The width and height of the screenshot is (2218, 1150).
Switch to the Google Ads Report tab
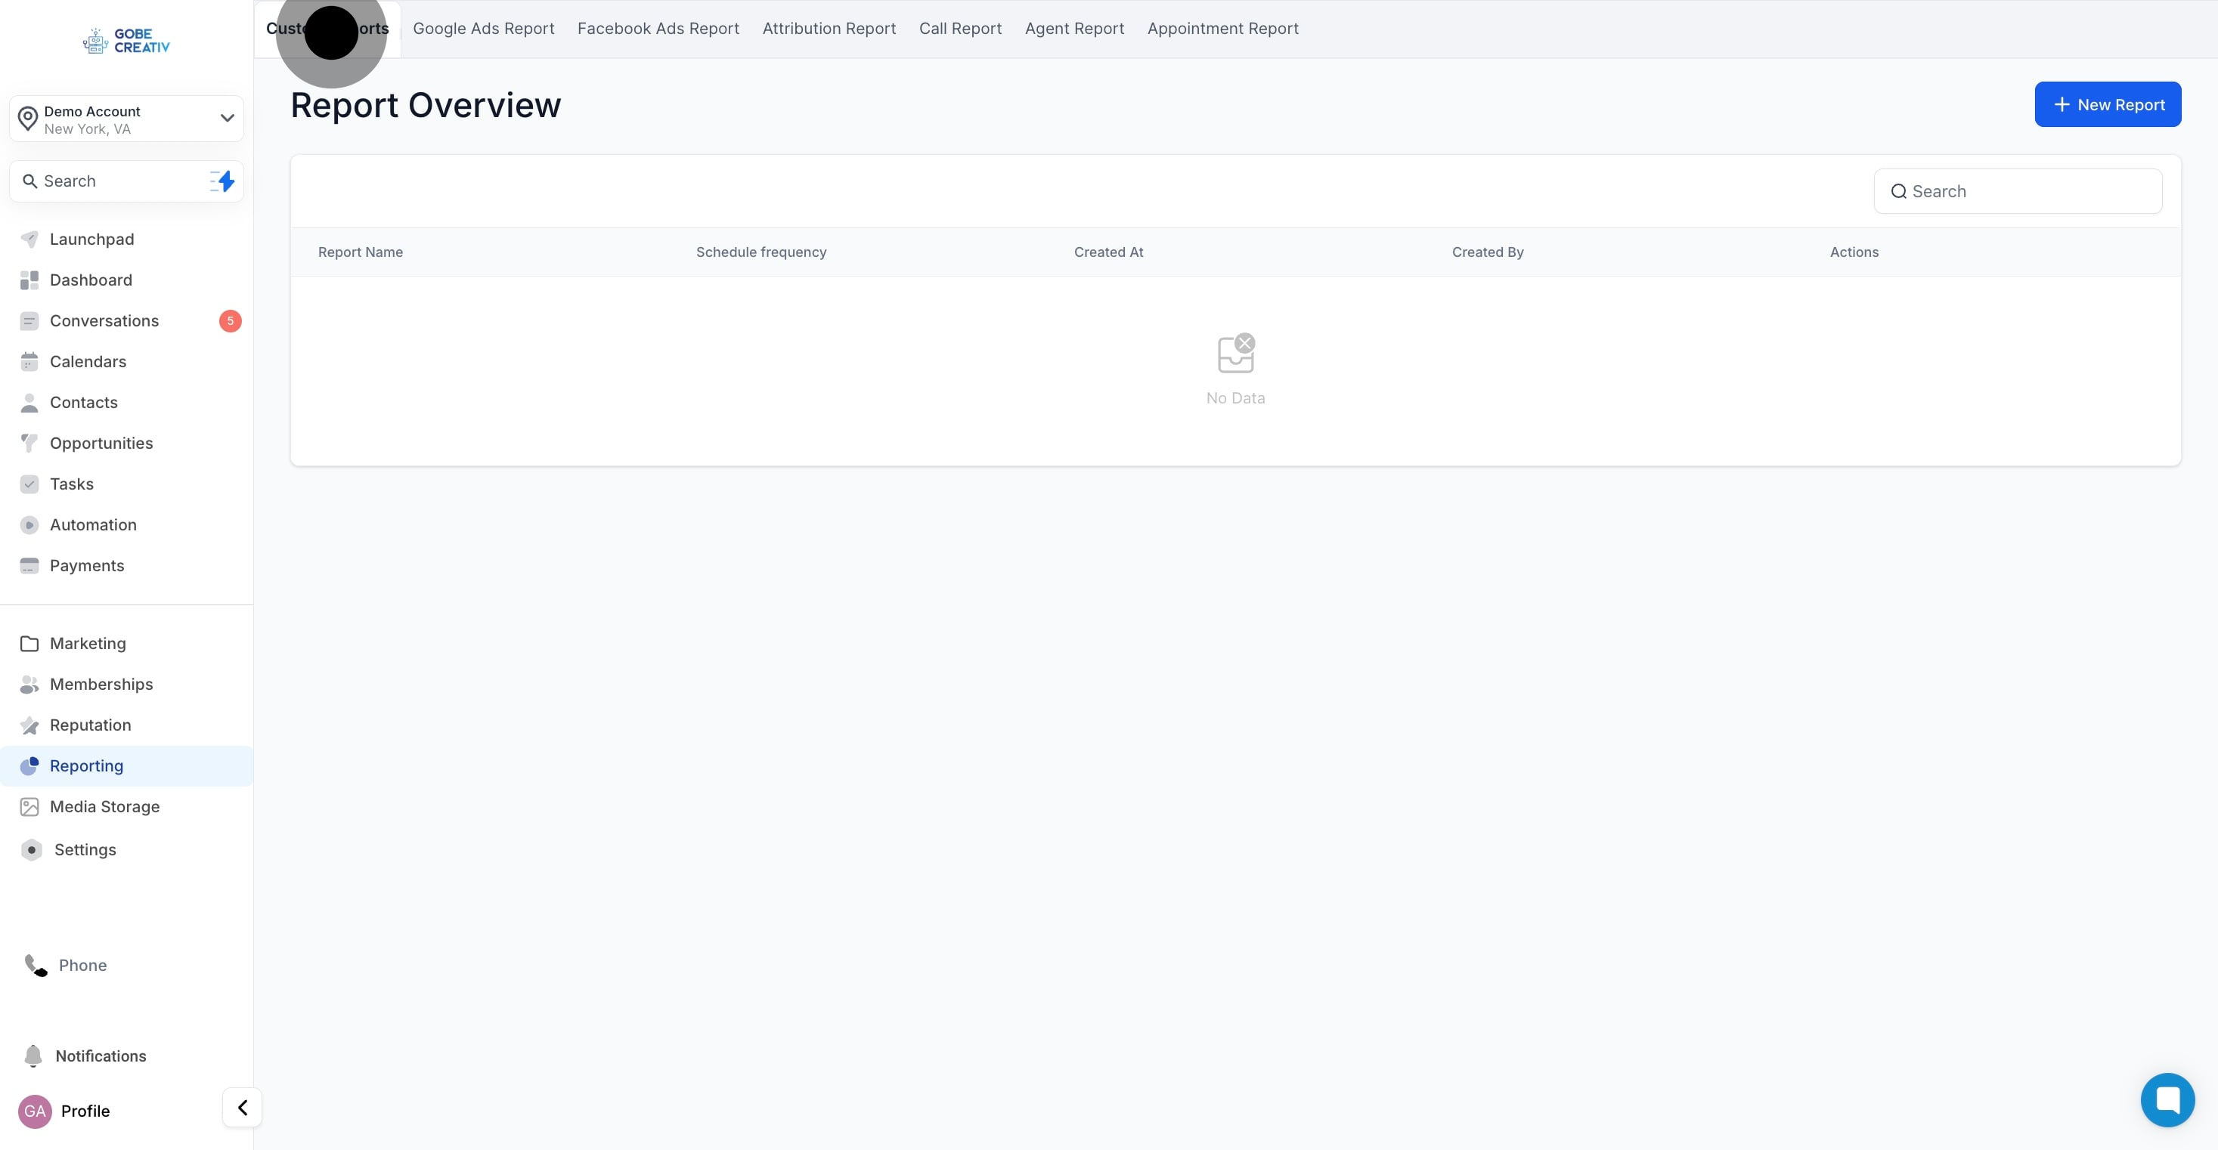point(483,27)
